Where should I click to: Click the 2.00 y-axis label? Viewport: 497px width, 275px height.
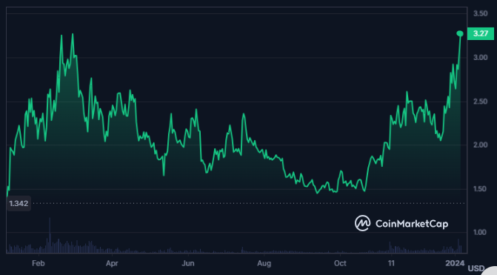pyautogui.click(x=480, y=145)
